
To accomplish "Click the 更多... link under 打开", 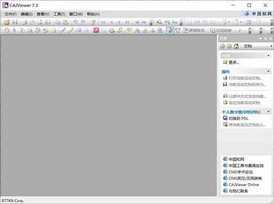I will tap(233, 62).
